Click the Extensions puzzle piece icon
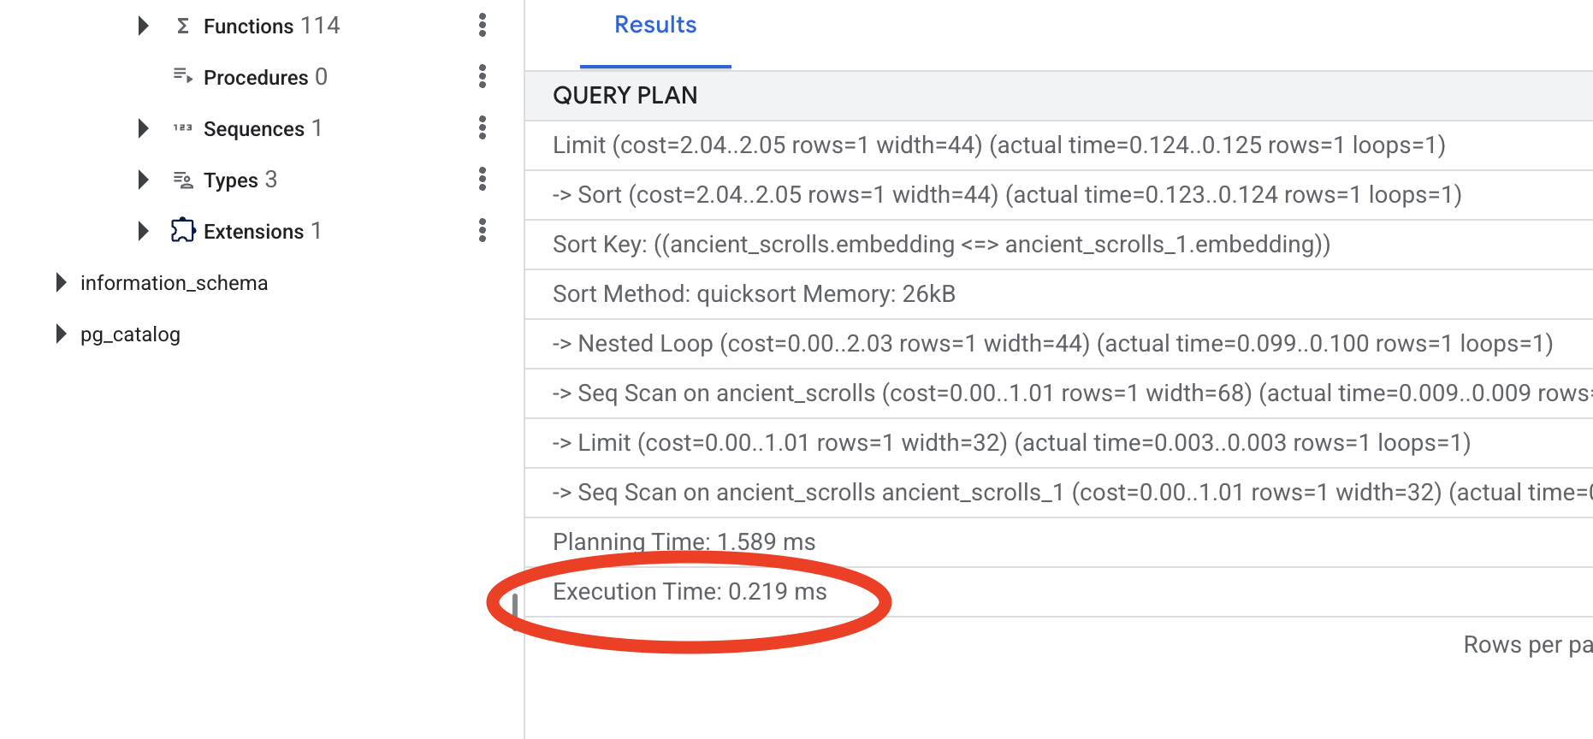 coord(182,231)
